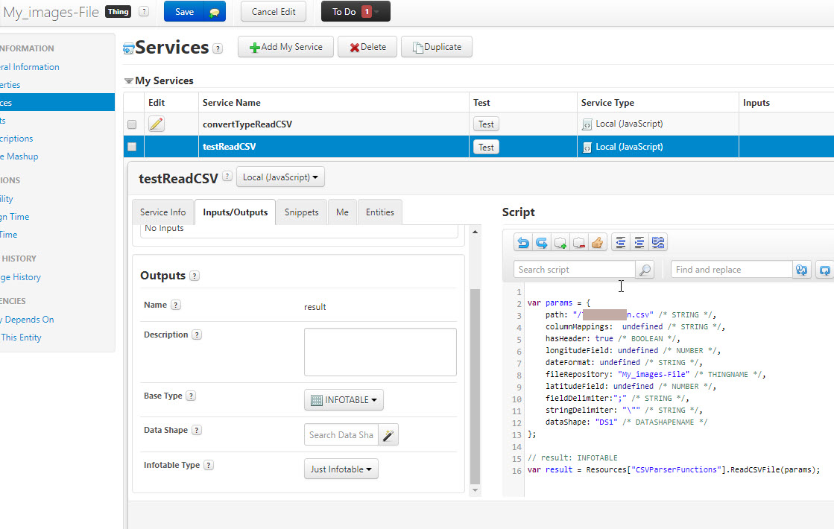Add a comment in the script editor
This screenshot has height=529, width=834.
pyautogui.click(x=560, y=241)
